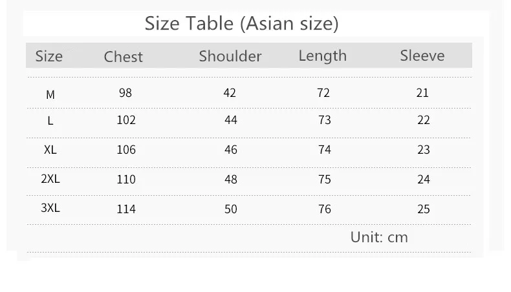Click chest value 98 for size M

pos(125,93)
